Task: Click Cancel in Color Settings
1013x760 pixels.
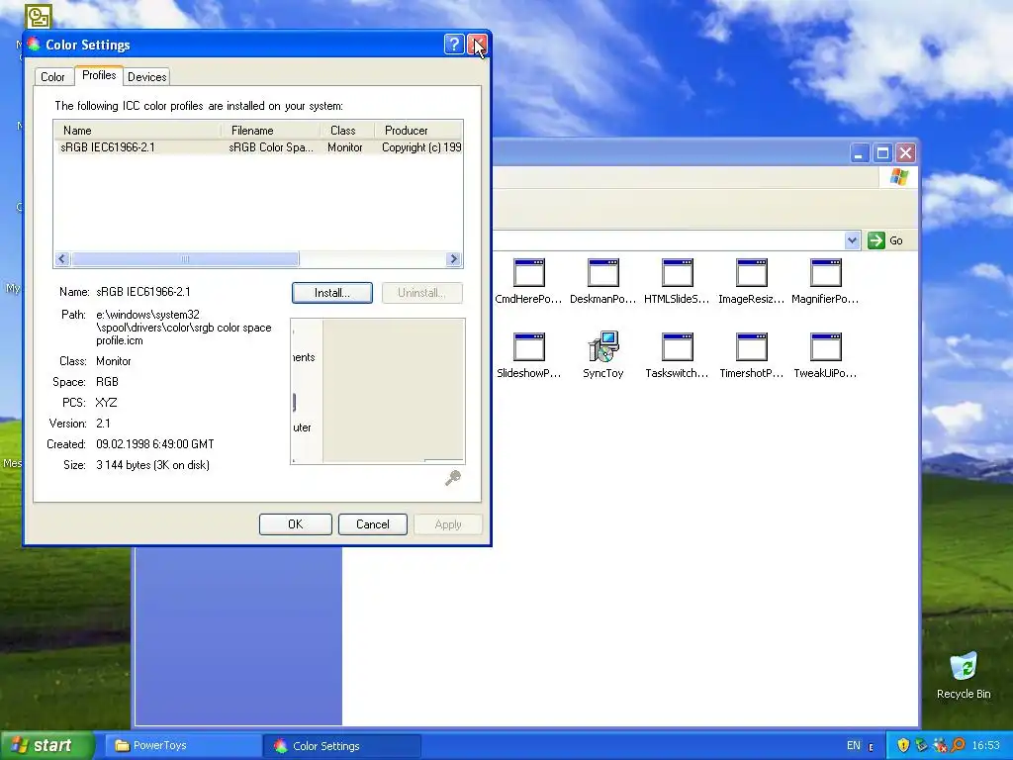Action: 373,524
